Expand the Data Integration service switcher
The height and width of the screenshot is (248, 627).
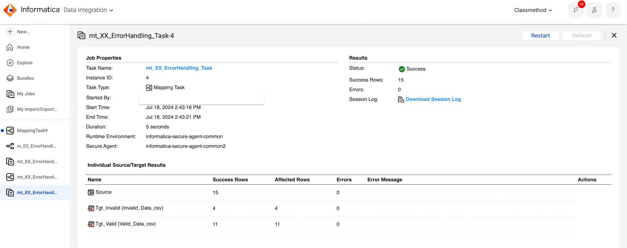pos(88,10)
